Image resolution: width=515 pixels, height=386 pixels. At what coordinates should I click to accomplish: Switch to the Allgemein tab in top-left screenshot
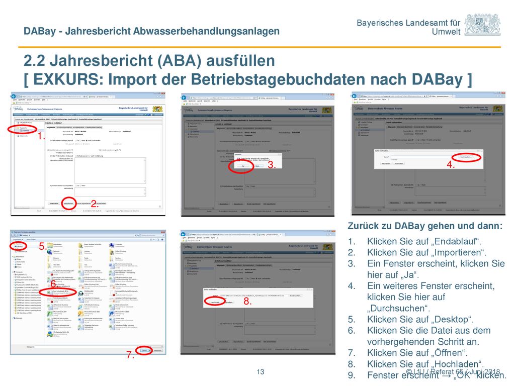pos(51,127)
